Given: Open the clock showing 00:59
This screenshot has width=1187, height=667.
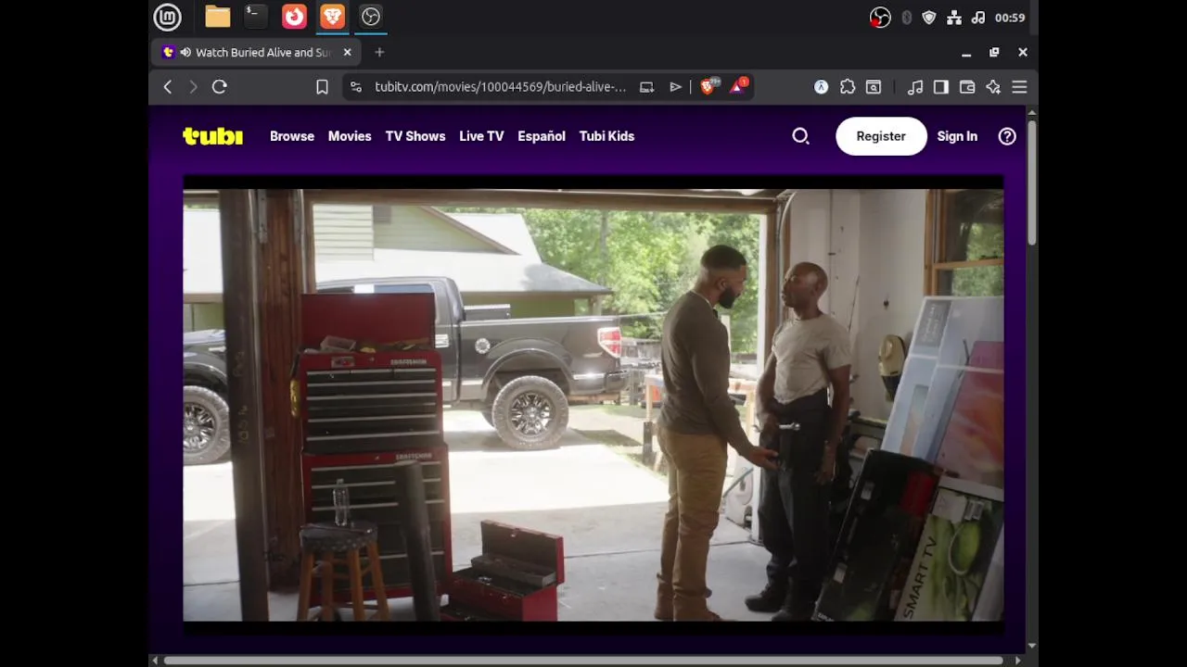Looking at the screenshot, I should (x=1010, y=18).
